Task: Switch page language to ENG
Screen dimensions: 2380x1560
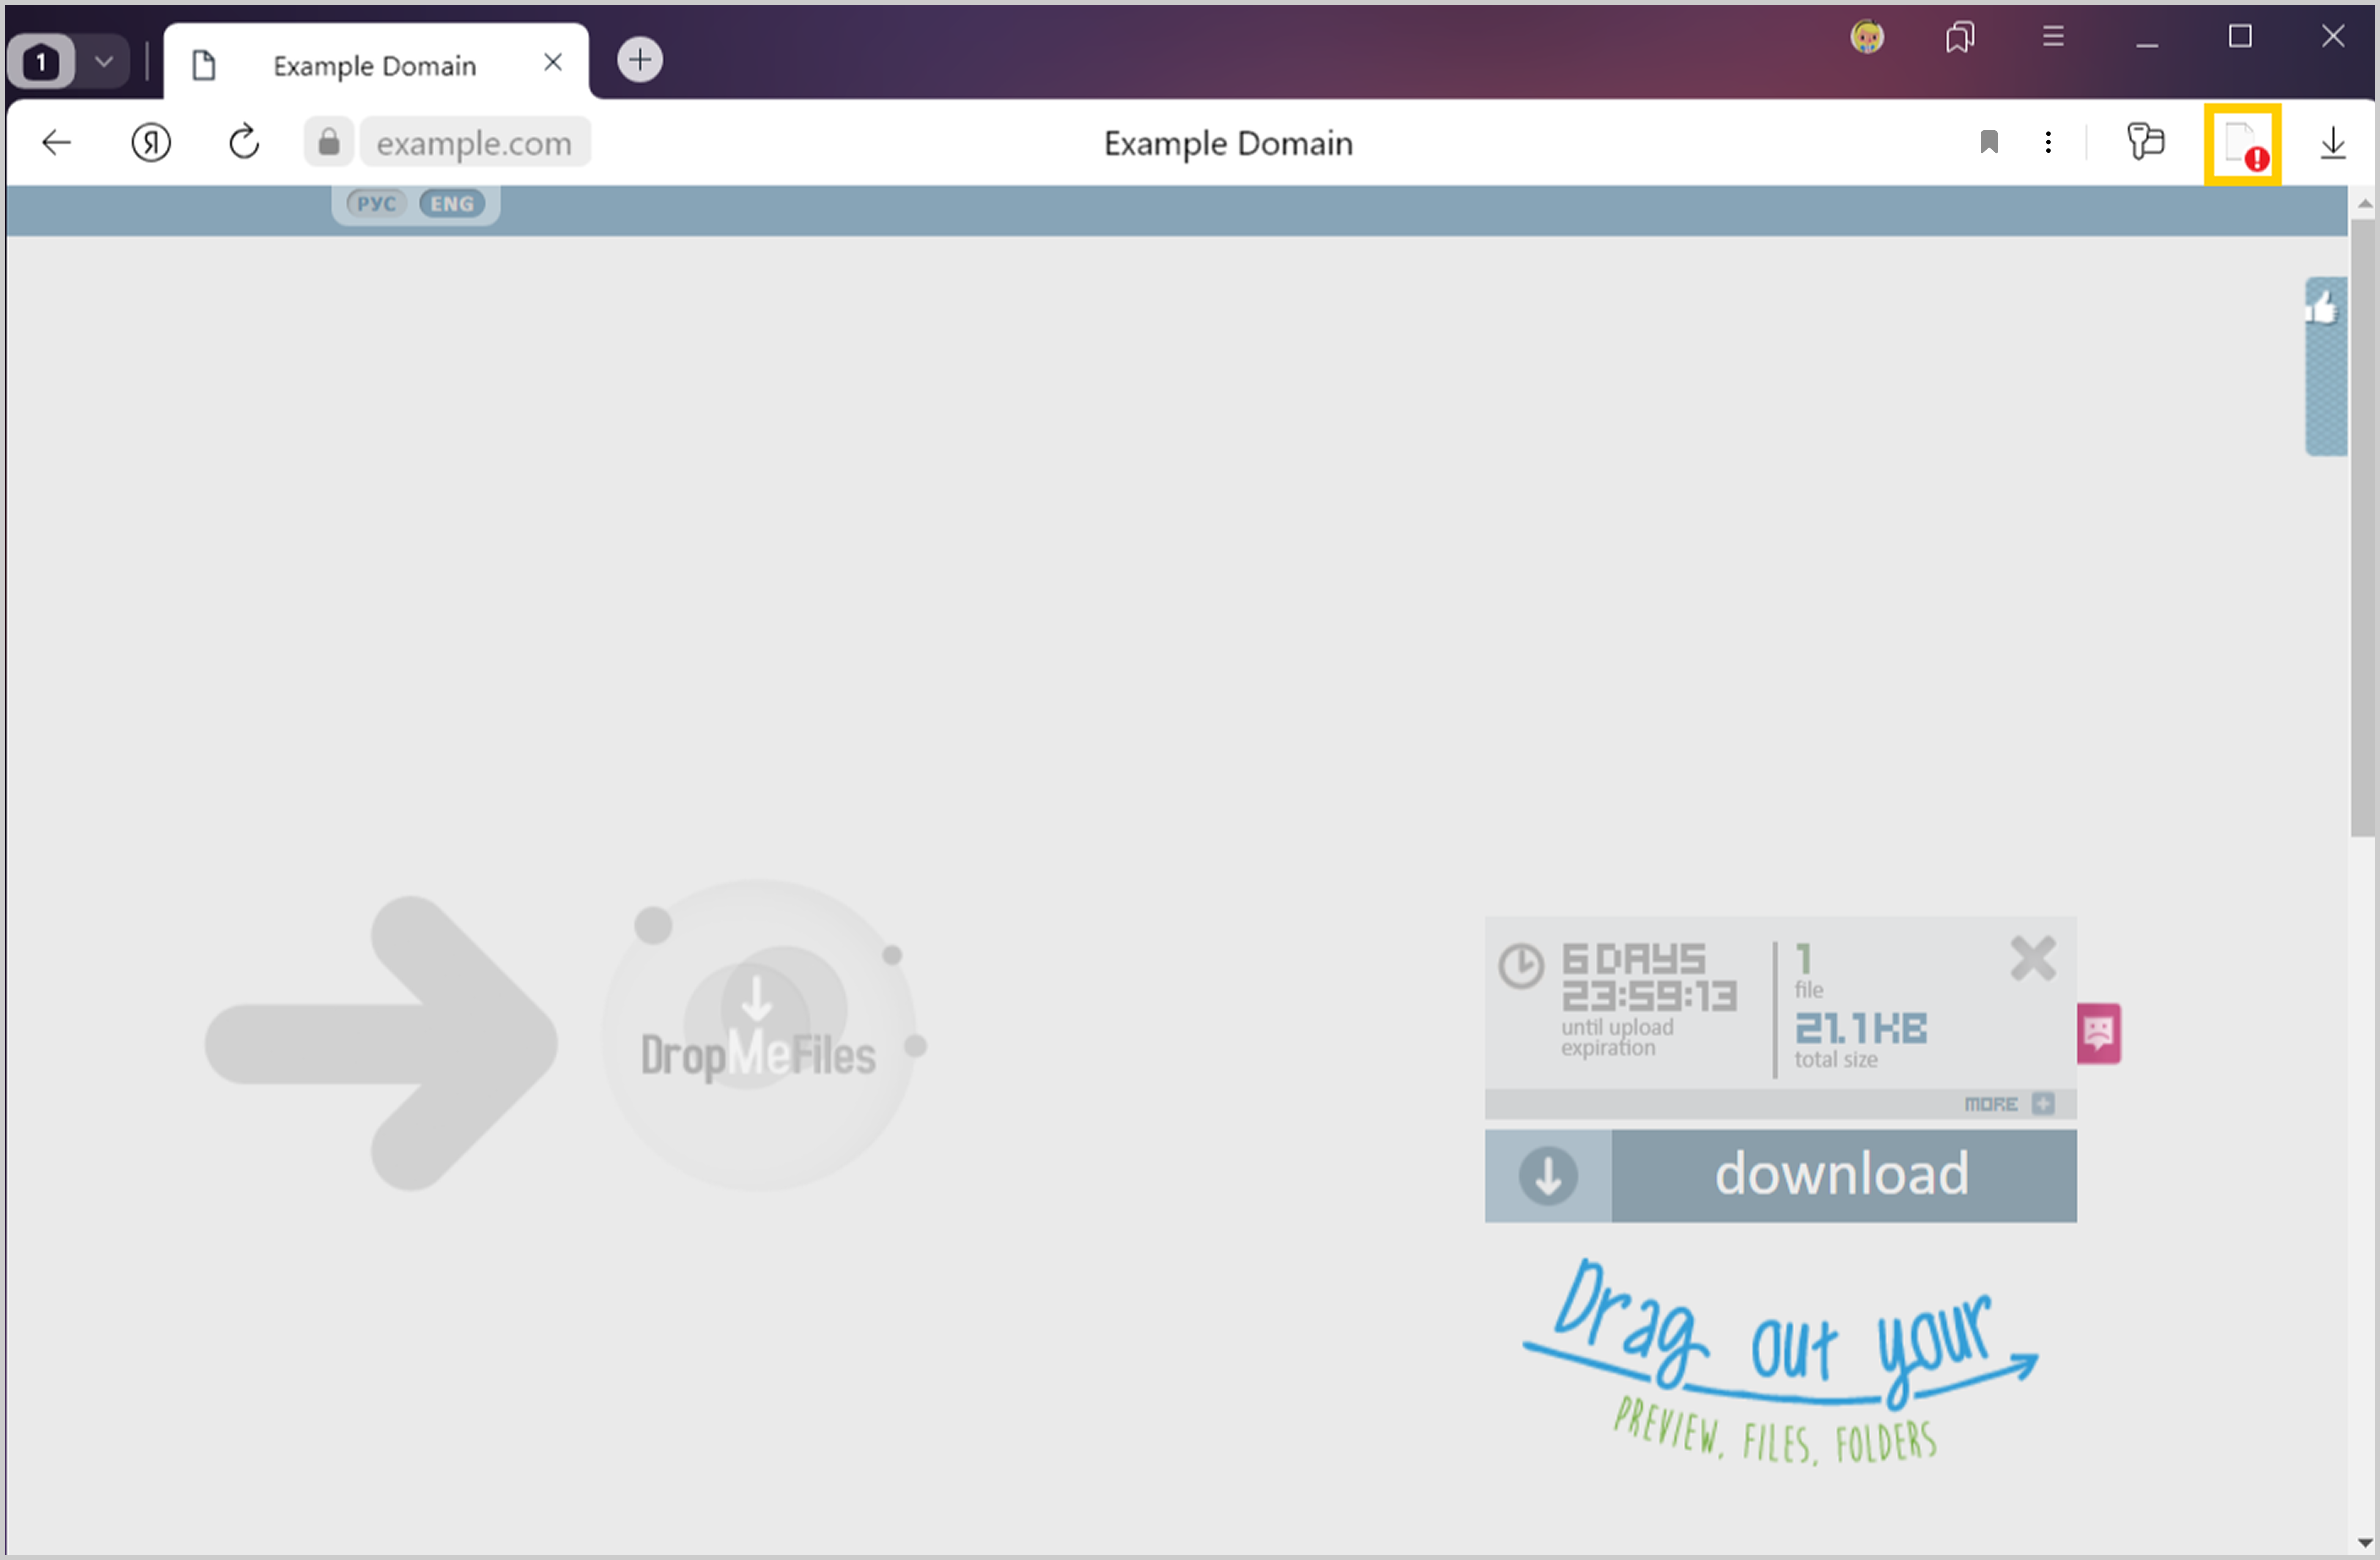Action: (x=452, y=204)
